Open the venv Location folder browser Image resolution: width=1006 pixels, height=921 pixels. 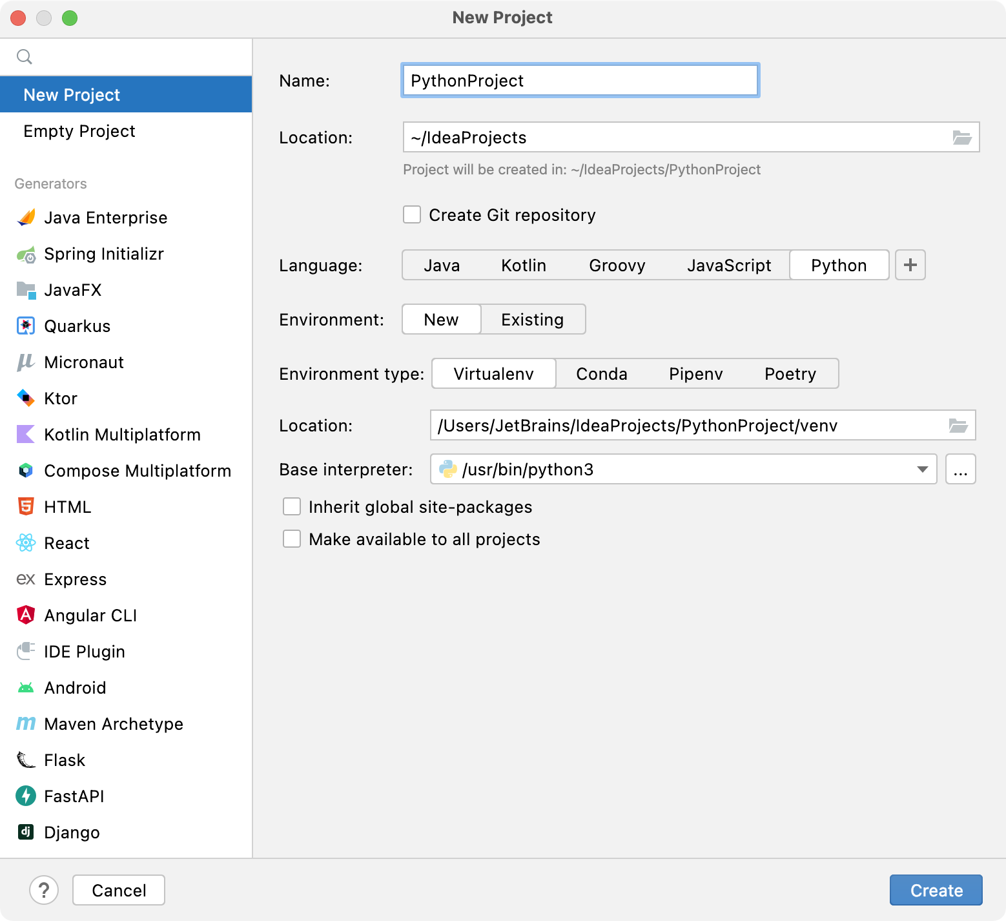pos(960,425)
